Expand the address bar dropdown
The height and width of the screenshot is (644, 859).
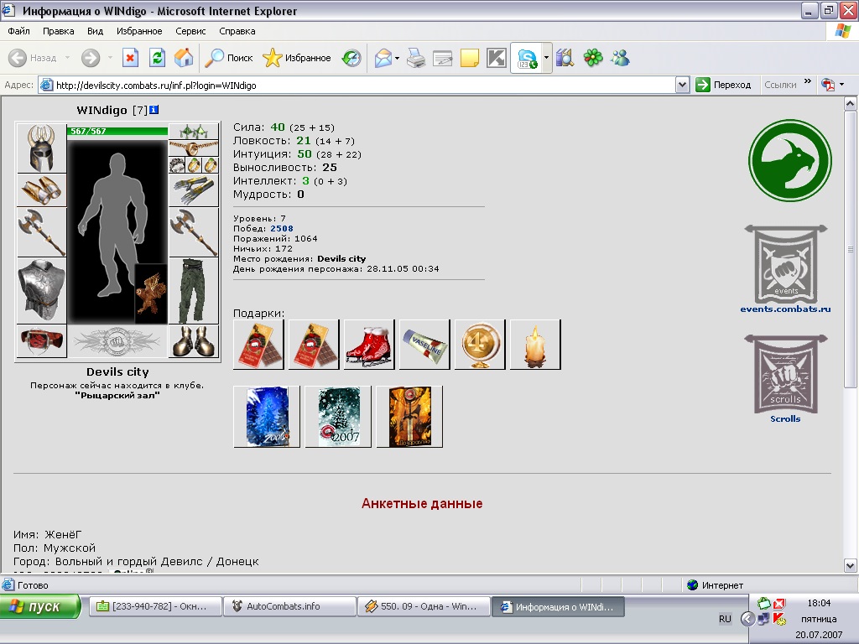pyautogui.click(x=682, y=85)
